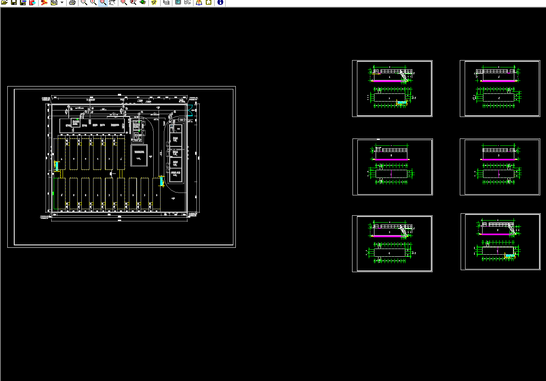
Task: Show the blue About information icon
Action: pos(220,2)
